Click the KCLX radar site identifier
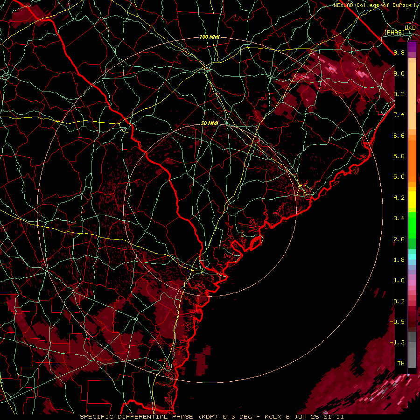 (x=273, y=417)
